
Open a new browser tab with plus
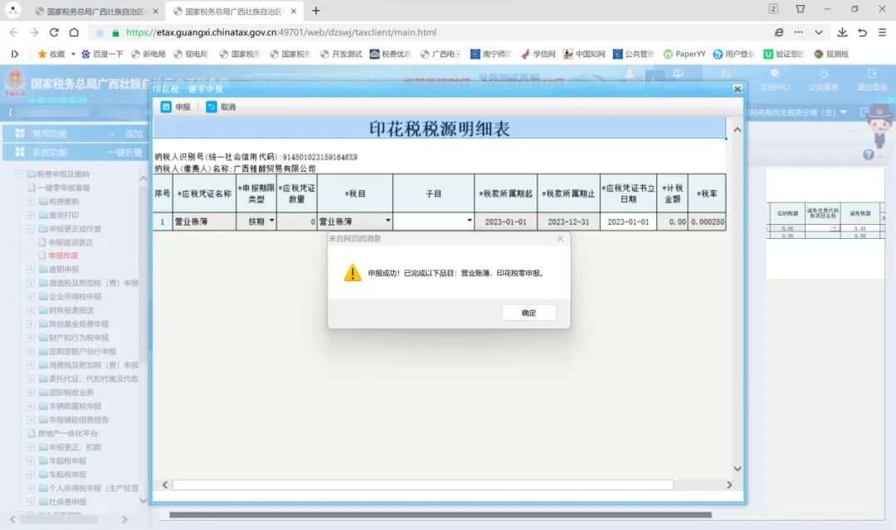coord(315,11)
